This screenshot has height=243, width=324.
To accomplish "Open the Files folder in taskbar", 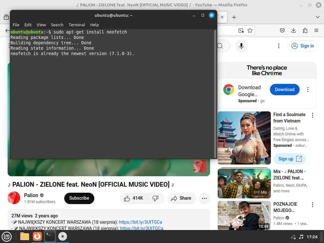I will [25, 236].
